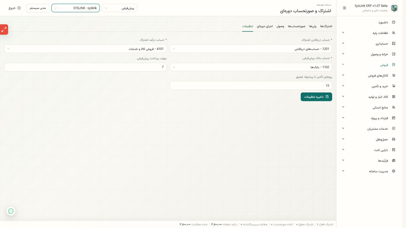The width and height of the screenshot is (406, 228).
Task: Click the اطلاعات پایه people icon
Action: pyautogui.click(x=394, y=33)
